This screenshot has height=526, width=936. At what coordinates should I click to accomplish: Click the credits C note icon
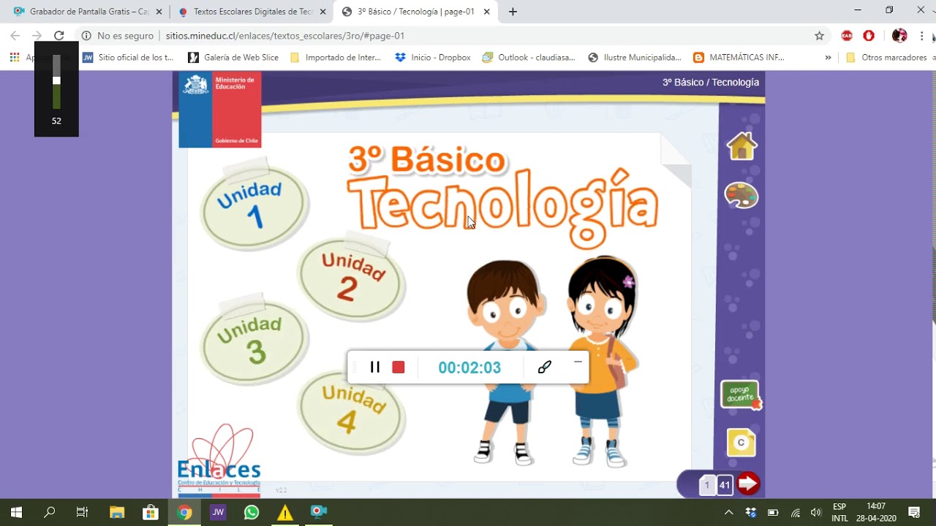(x=741, y=443)
